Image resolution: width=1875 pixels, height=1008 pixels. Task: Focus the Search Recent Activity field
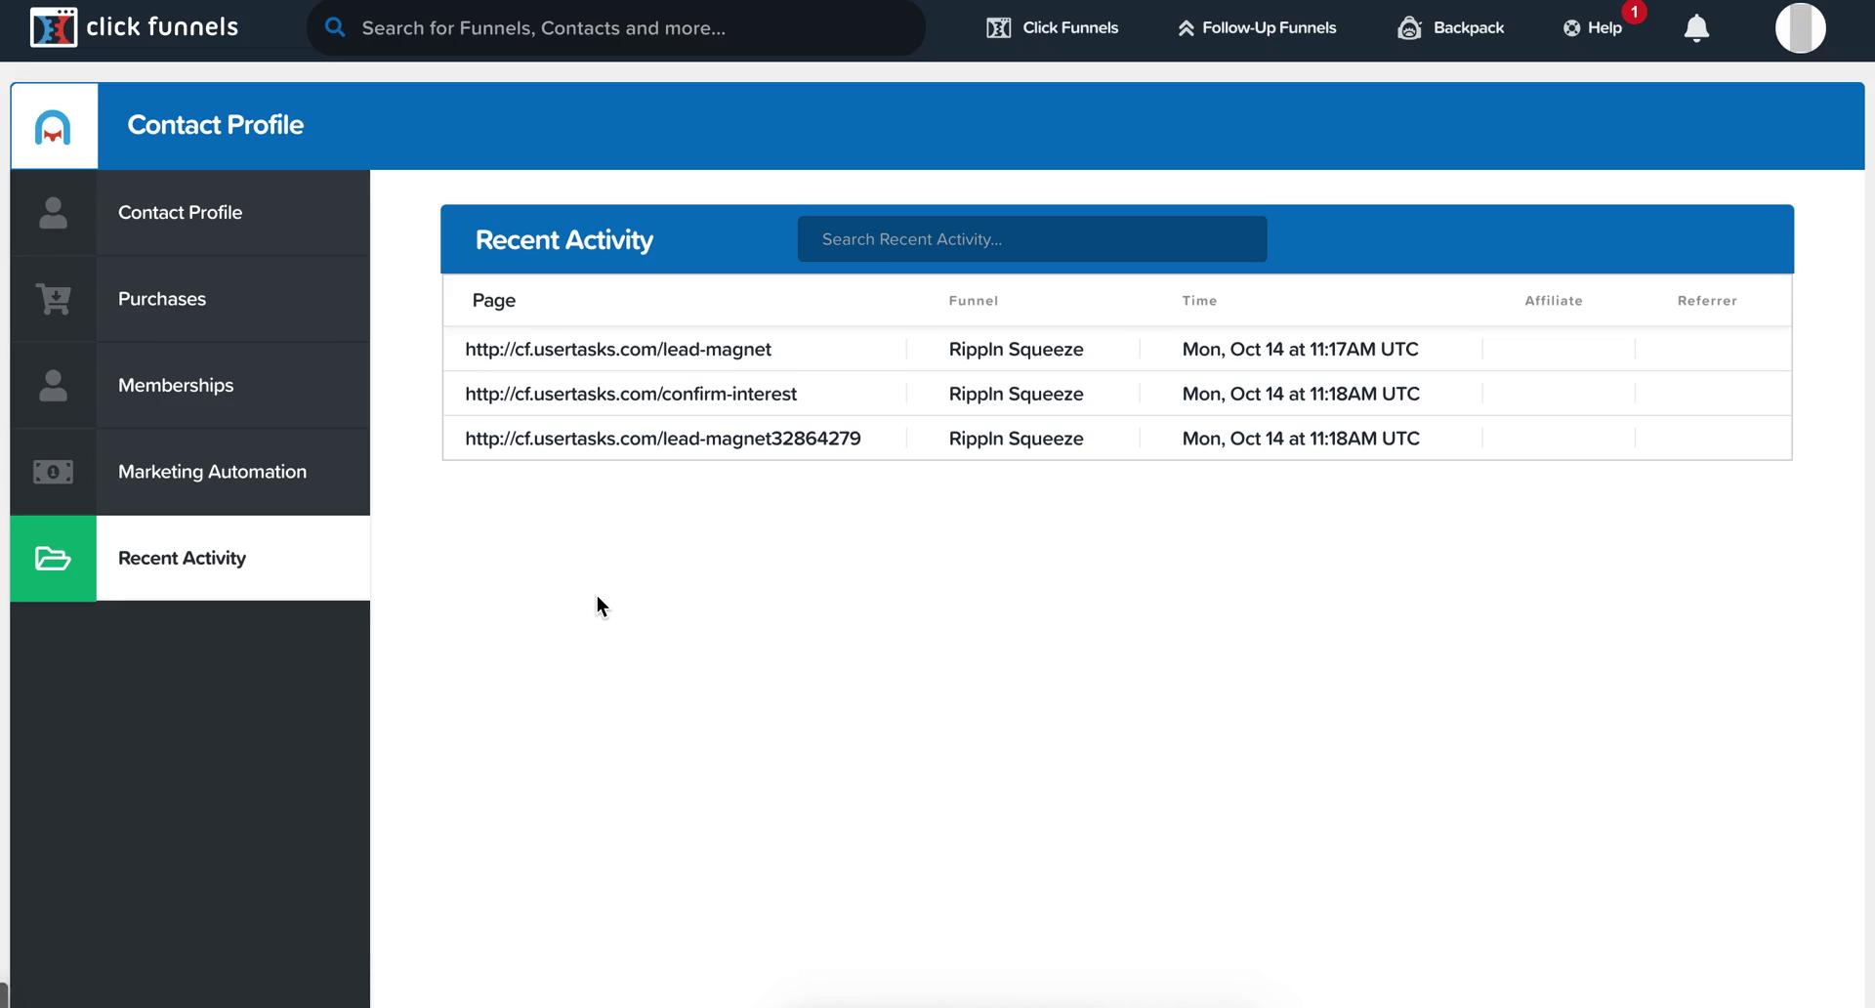pyautogui.click(x=1032, y=239)
